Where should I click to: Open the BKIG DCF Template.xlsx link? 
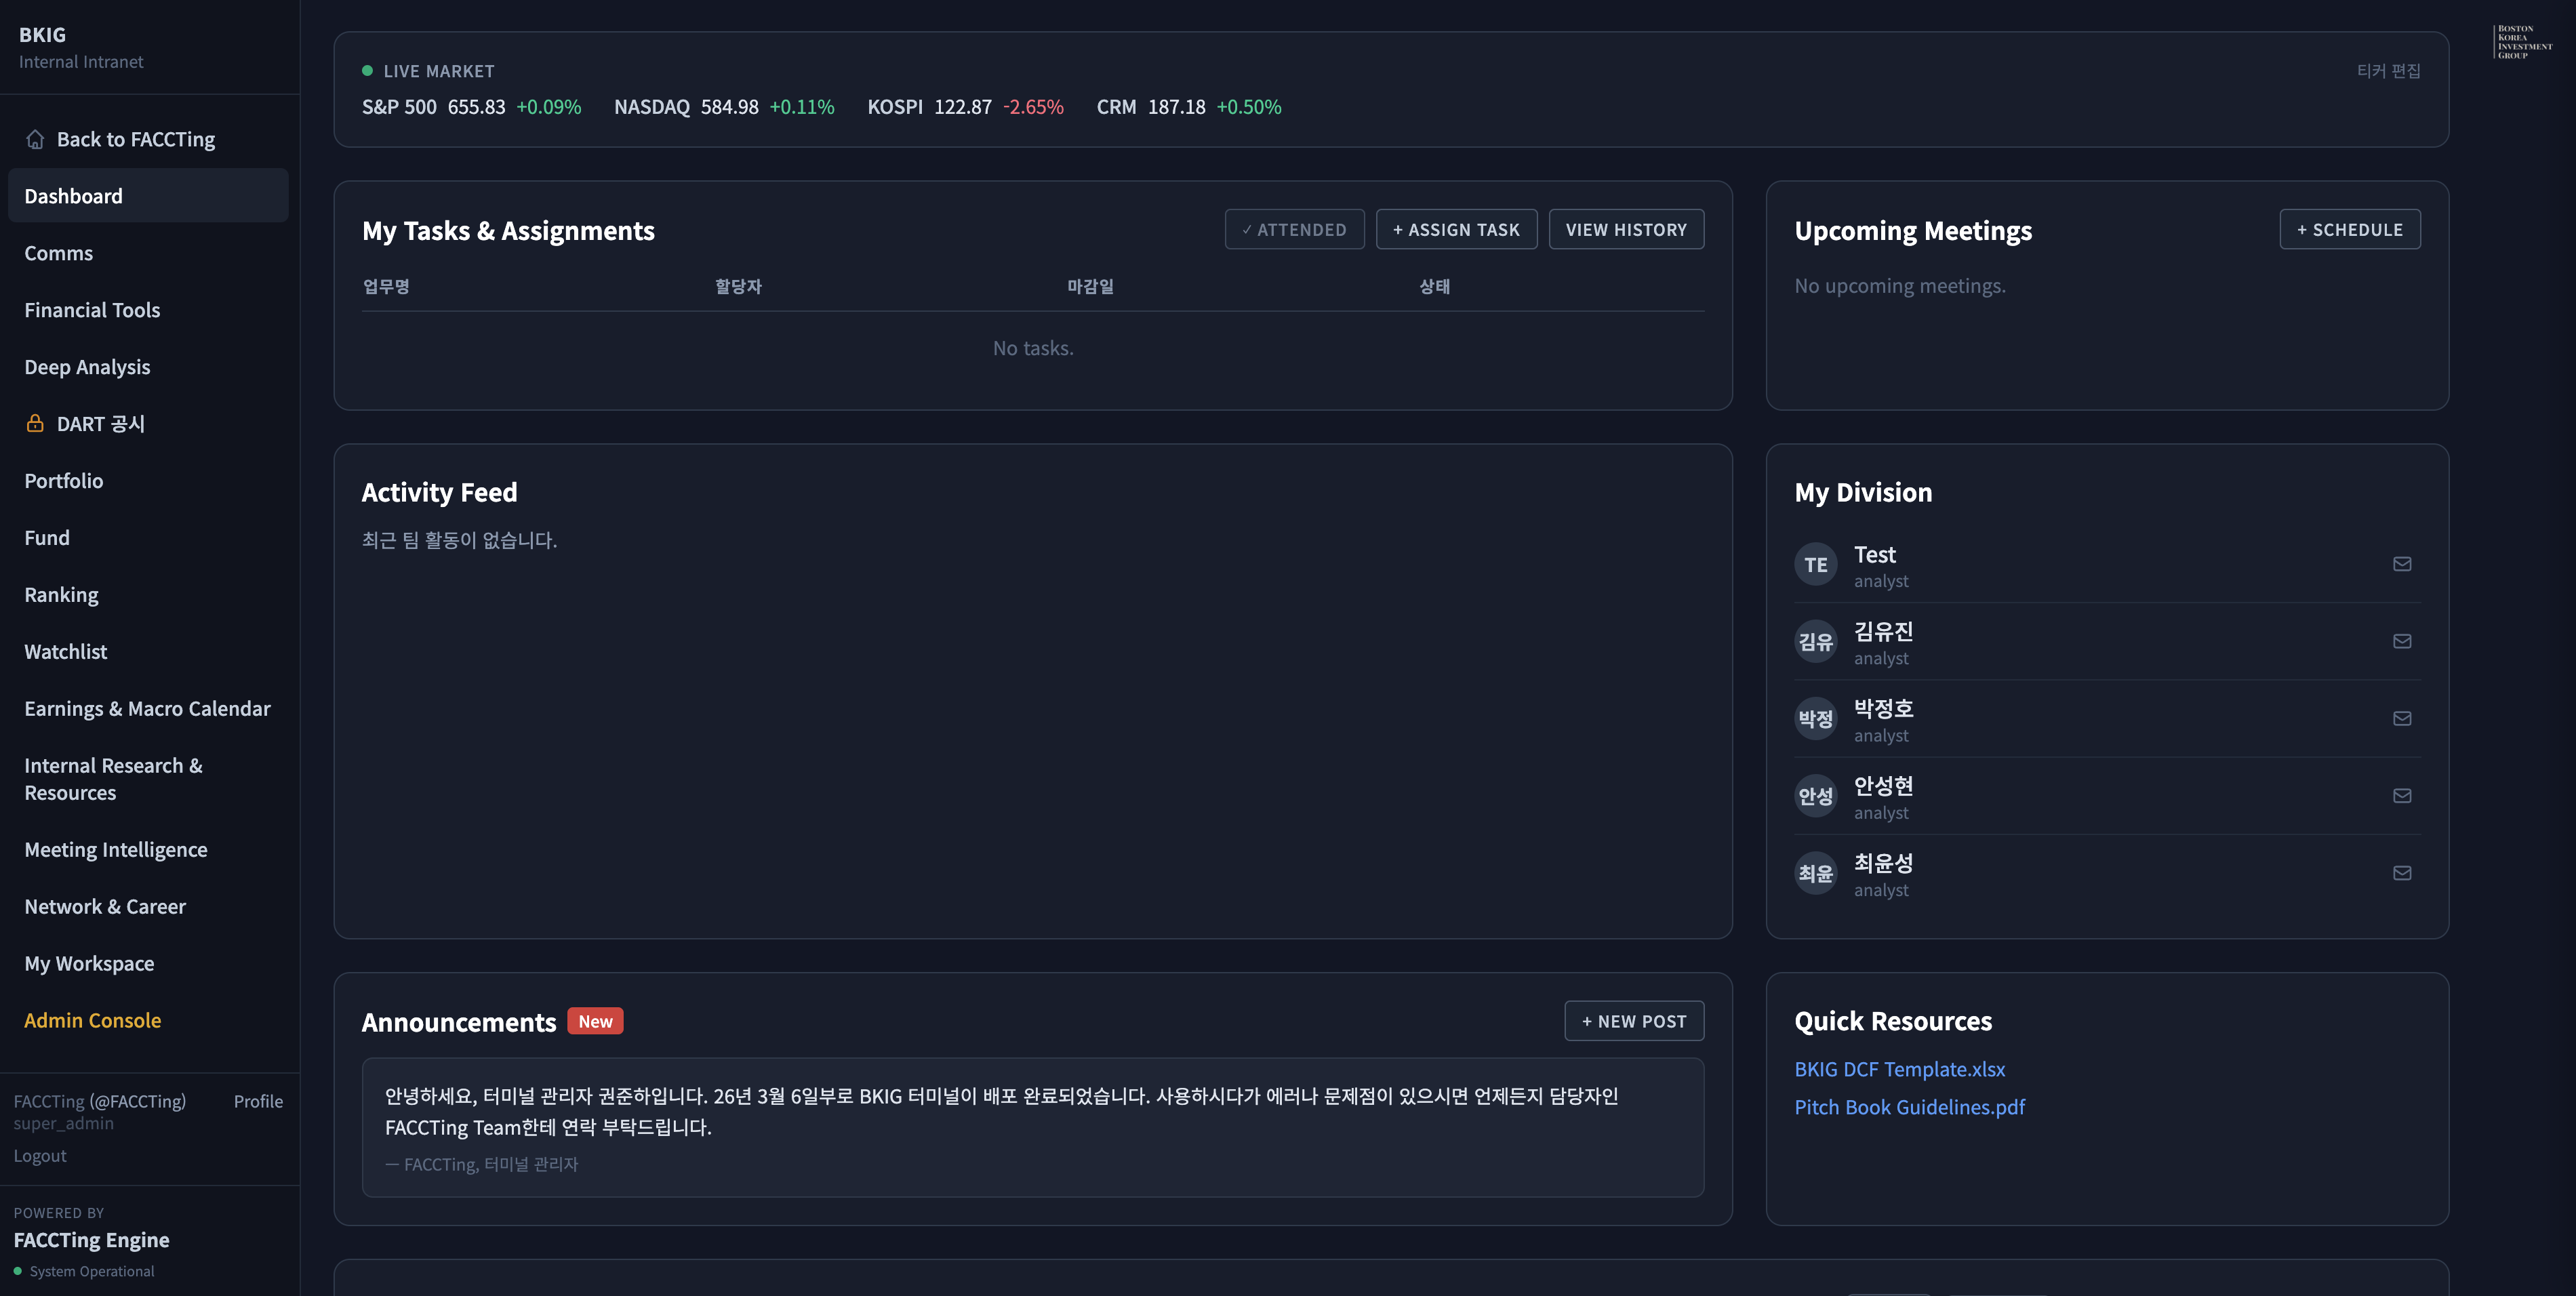tap(1899, 1069)
